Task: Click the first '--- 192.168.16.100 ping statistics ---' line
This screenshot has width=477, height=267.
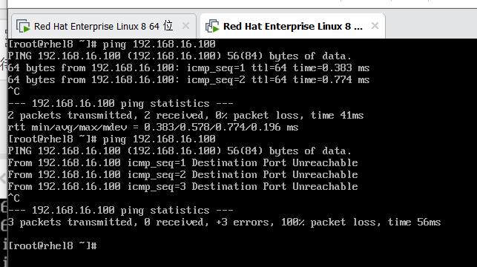Action: coord(120,103)
